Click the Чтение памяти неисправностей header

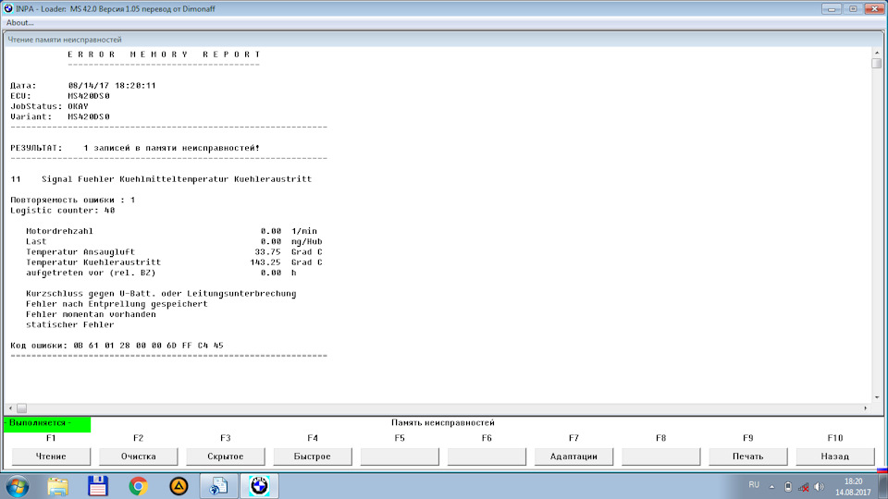tap(65, 40)
